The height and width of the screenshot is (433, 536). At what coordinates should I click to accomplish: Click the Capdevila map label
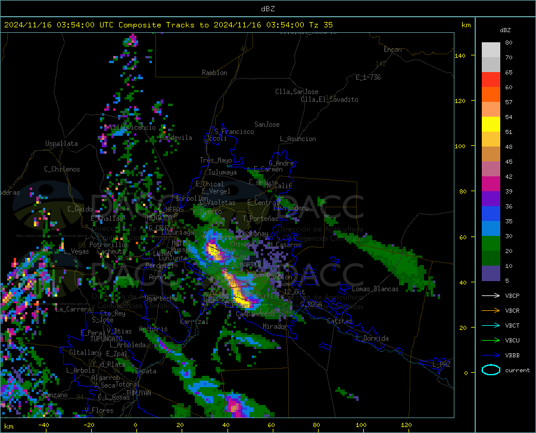(176, 138)
